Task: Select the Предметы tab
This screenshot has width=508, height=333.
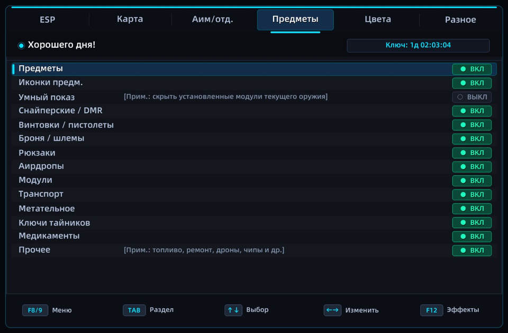Action: click(x=295, y=20)
